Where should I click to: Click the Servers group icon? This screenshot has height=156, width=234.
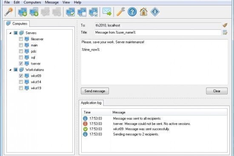22,33
